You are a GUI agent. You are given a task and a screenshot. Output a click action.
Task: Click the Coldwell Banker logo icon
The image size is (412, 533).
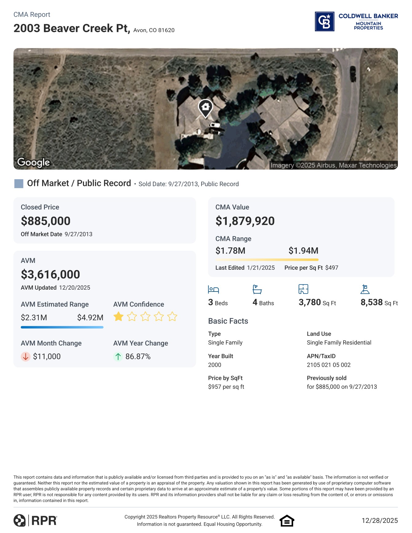pyautogui.click(x=324, y=21)
